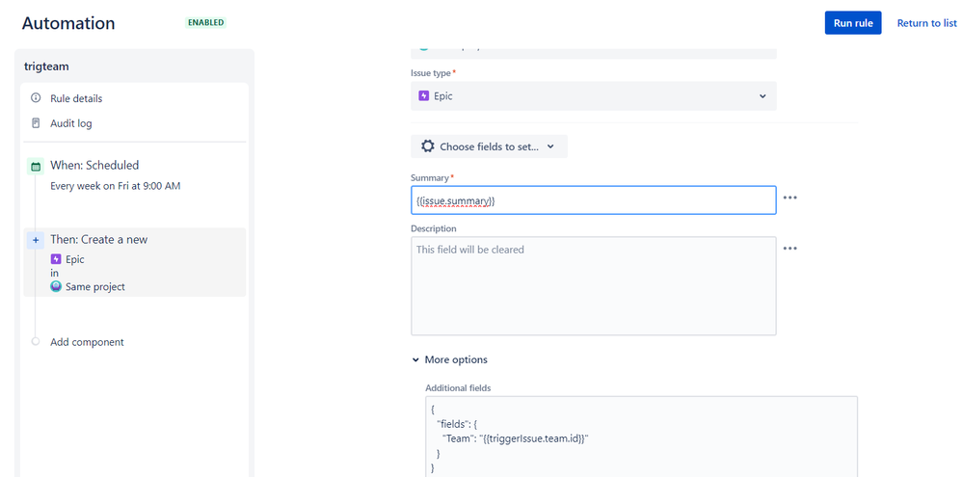Viewport: 963px width, 477px height.
Task: Click the Add component circle node
Action: coord(36,342)
